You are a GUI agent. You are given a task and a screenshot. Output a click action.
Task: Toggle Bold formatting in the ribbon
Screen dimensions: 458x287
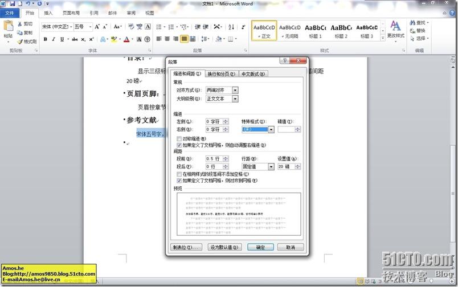pos(45,39)
